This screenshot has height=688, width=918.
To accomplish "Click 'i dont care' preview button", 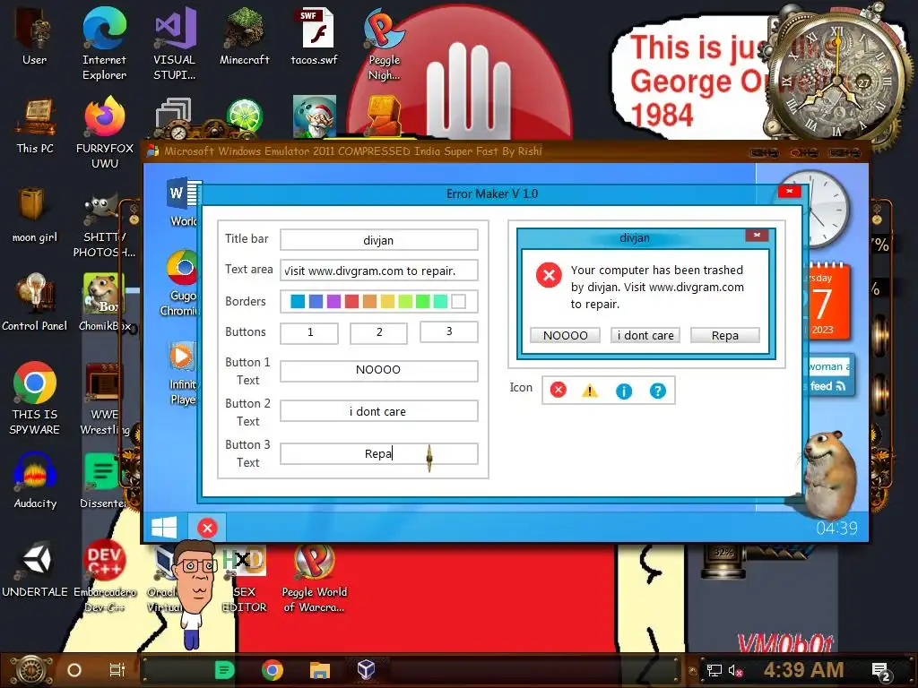I will pyautogui.click(x=645, y=335).
